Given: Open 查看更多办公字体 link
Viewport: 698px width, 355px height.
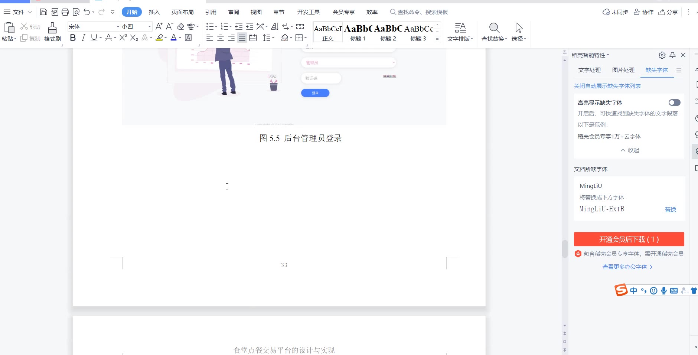Looking at the screenshot, I should [627, 267].
